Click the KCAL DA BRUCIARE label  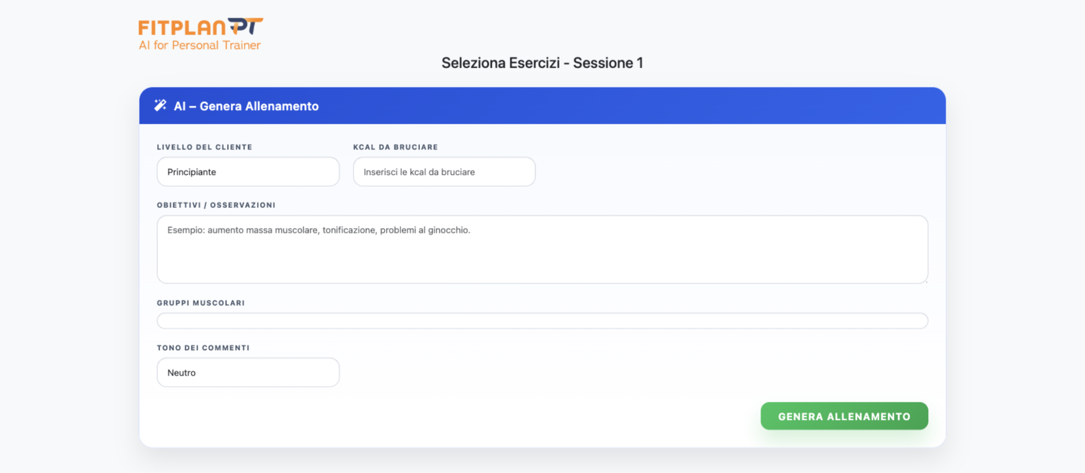395,147
